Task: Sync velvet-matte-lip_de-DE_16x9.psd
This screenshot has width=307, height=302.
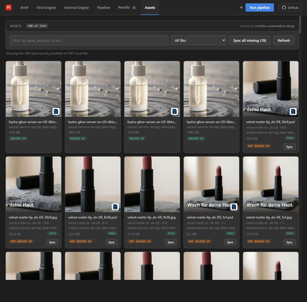Action: click(289, 147)
